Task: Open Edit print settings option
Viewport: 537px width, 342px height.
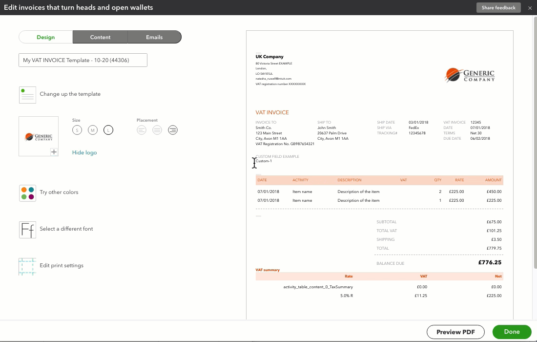Action: tap(62, 266)
